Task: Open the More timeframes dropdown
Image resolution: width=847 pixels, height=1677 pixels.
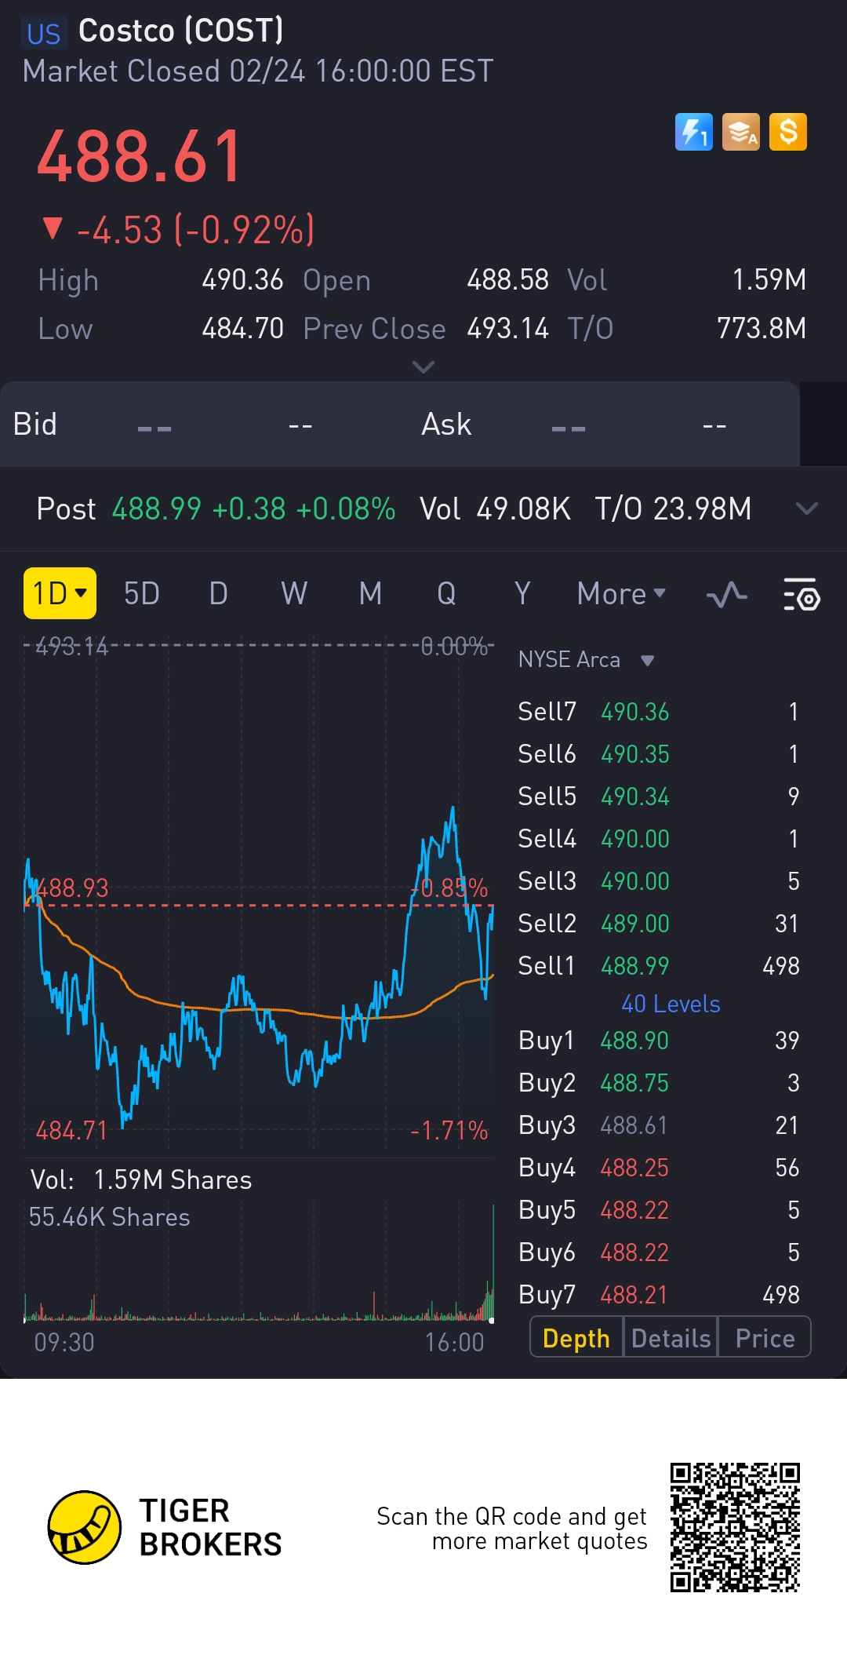Action: click(x=621, y=594)
